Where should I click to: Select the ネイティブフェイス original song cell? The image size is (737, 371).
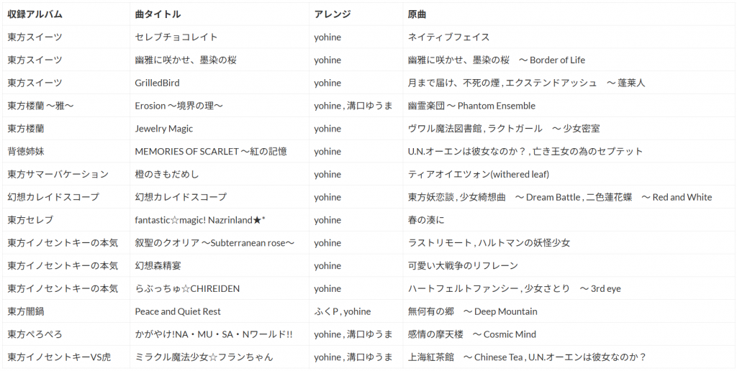tap(448, 37)
